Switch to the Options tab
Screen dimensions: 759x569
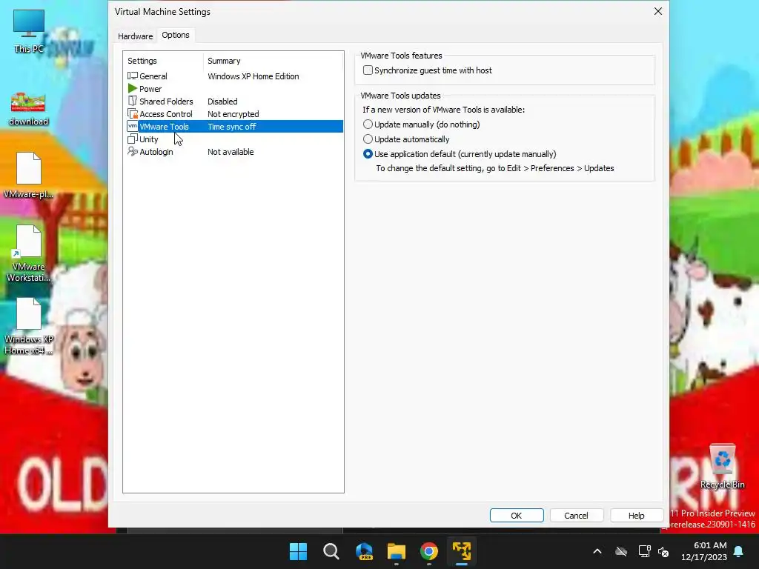point(176,35)
